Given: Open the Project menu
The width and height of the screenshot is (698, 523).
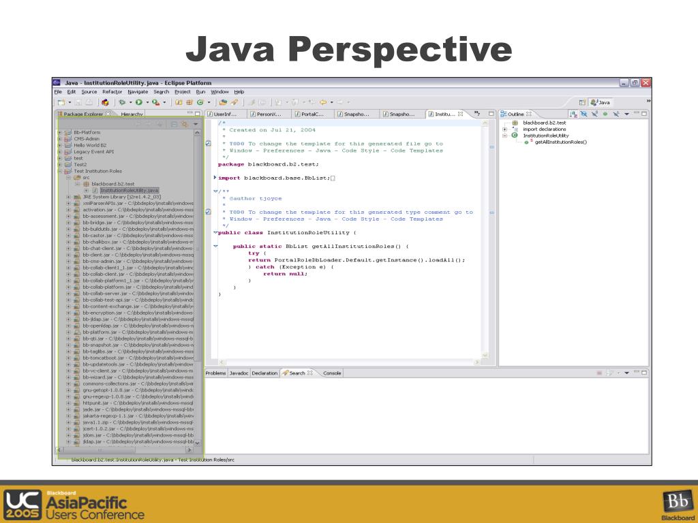Looking at the screenshot, I should click(183, 92).
